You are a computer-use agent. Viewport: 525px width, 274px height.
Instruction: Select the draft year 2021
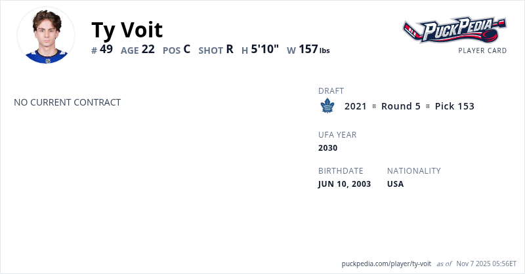356,106
